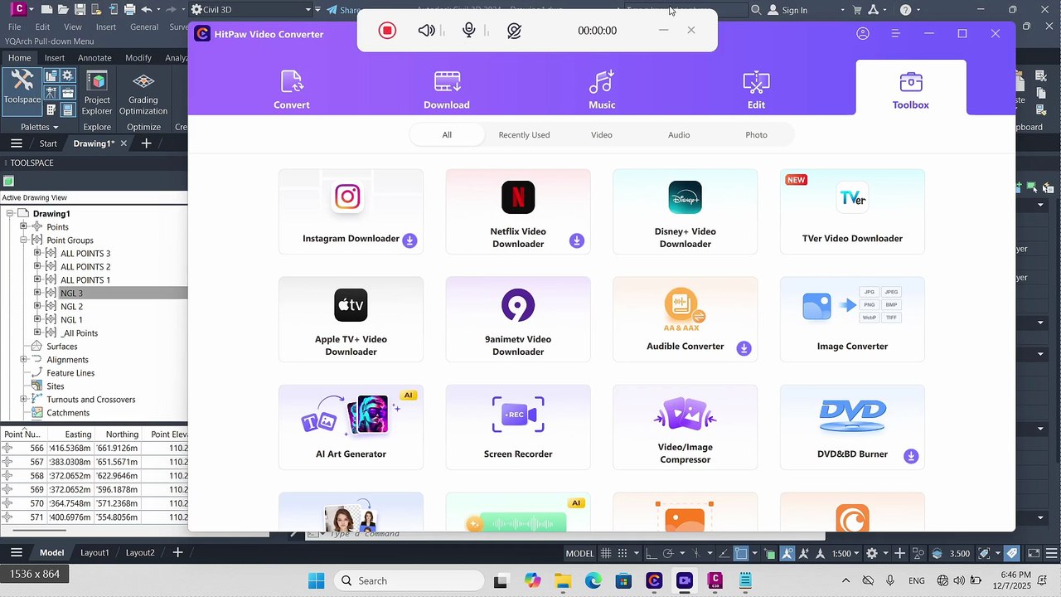The height and width of the screenshot is (597, 1061).
Task: Filter toolbox by Video
Action: (602, 134)
